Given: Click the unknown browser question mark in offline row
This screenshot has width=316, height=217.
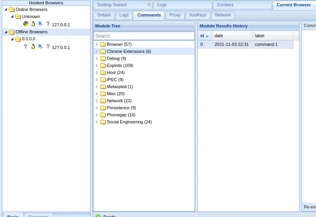Looking at the screenshot, I should [x=26, y=47].
